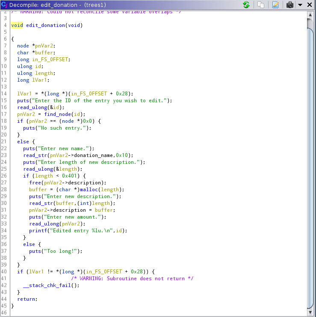Click the snapshot camera icon
The image size is (316, 317).
(x=290, y=5)
